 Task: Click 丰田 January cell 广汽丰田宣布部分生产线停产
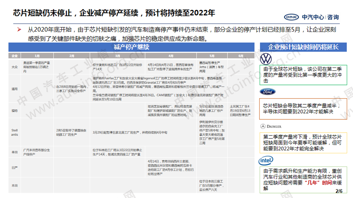click(37, 152)
